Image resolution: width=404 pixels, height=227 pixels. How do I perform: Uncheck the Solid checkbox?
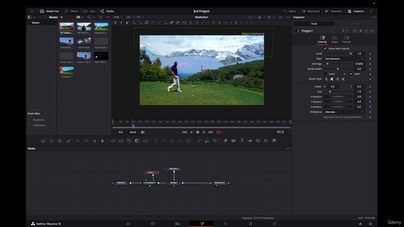(351, 74)
